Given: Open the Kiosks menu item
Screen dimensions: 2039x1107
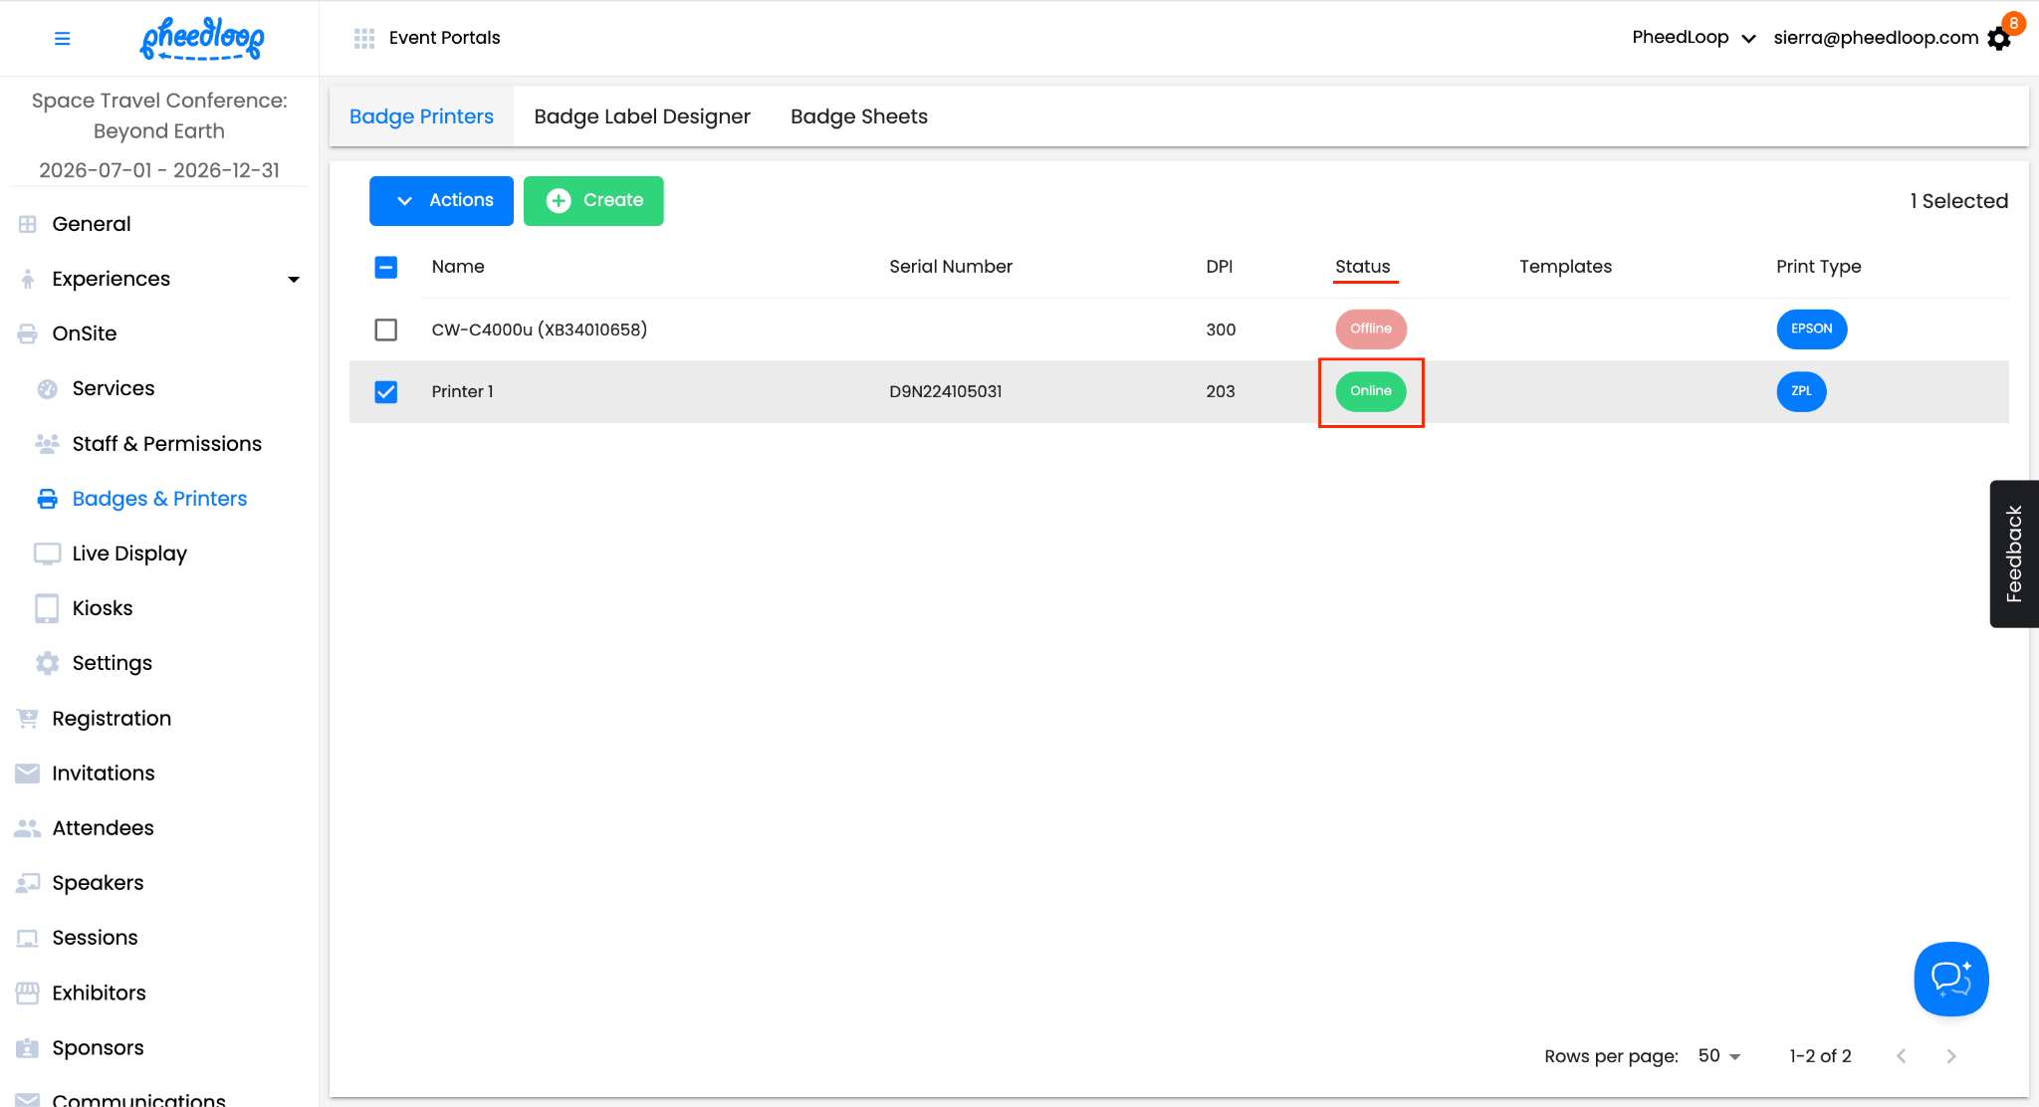Looking at the screenshot, I should click(102, 608).
